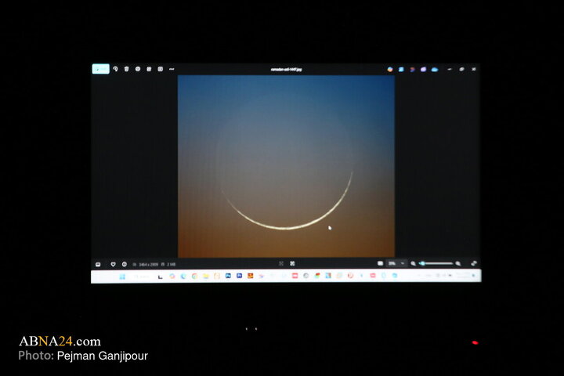Open the OneDrive cloud icon in the title bar
The image size is (564, 376).
[x=435, y=69]
